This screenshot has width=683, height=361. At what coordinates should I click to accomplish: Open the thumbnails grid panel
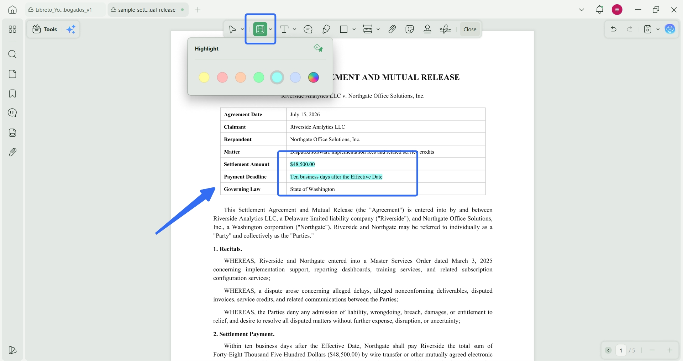(12, 29)
